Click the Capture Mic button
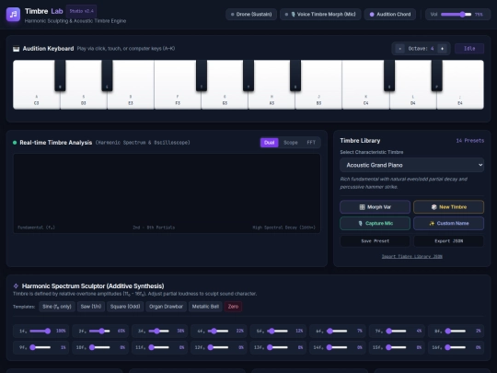 (375, 223)
